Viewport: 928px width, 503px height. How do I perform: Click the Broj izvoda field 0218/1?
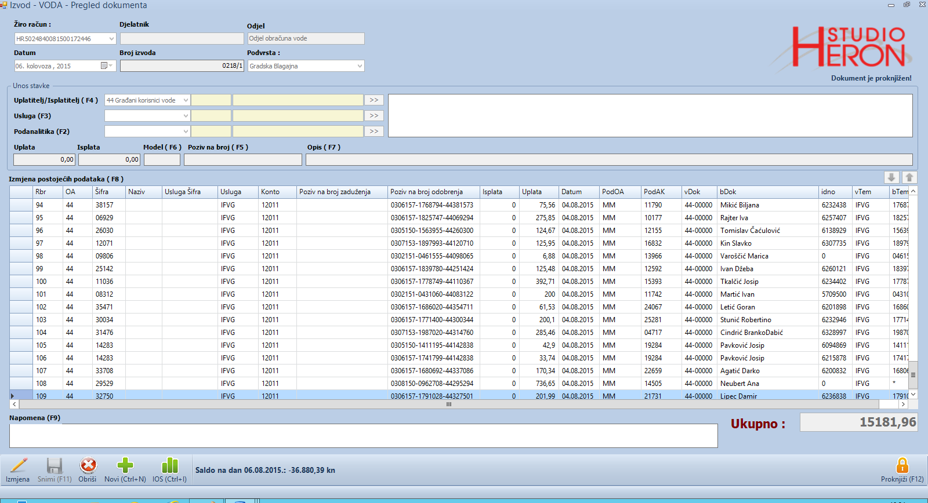[x=182, y=66]
